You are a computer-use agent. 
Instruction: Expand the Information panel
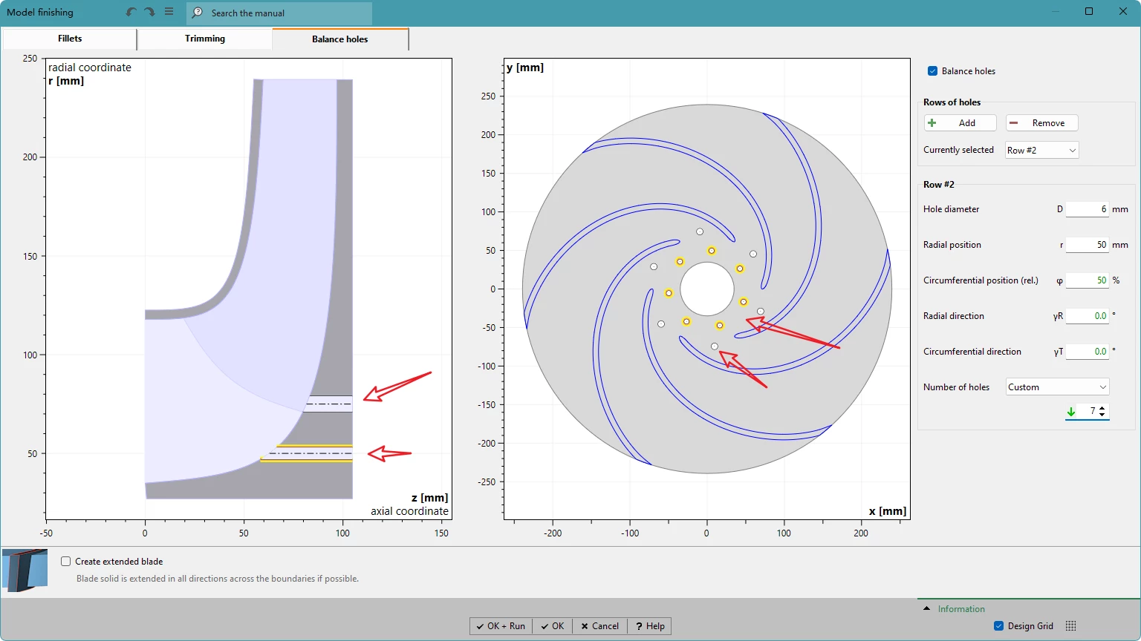[926, 609]
